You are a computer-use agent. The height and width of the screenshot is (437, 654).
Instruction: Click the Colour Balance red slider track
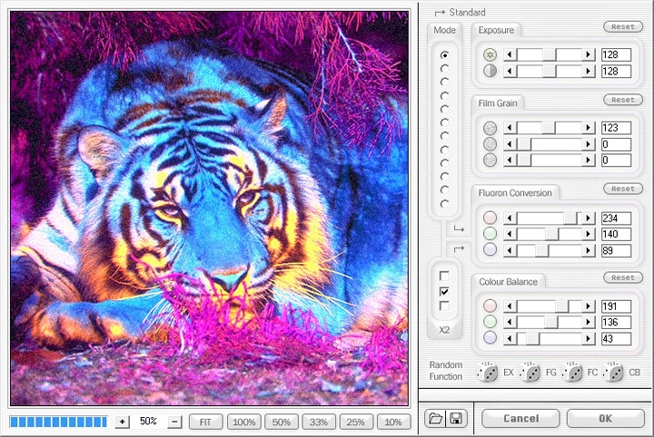point(536,306)
